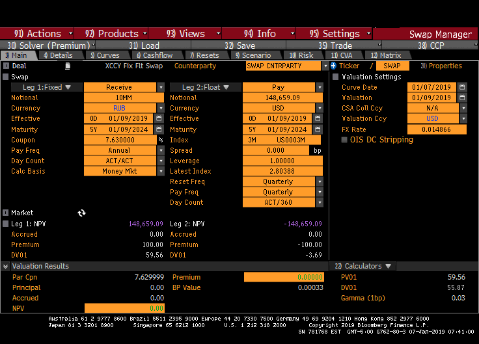
Task: Expand the Calculators dropdown
Action: click(x=363, y=266)
